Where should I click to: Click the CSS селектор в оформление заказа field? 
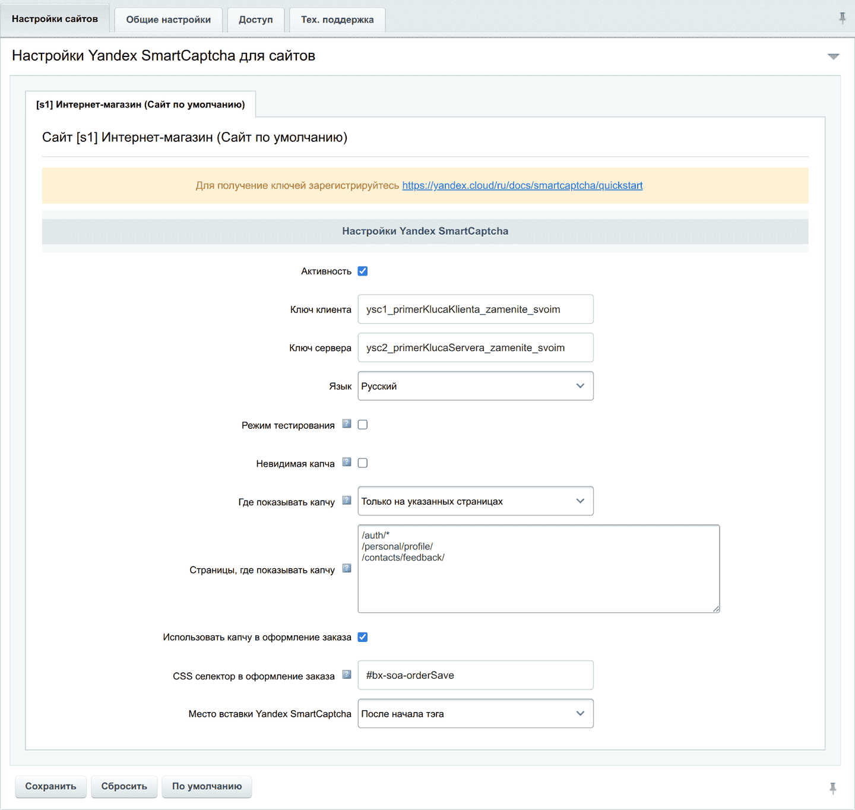click(x=476, y=675)
